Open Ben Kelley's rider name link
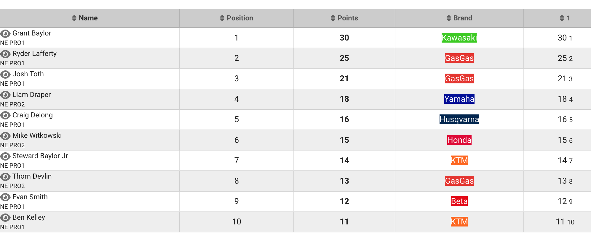This screenshot has width=591, height=233. [29, 217]
